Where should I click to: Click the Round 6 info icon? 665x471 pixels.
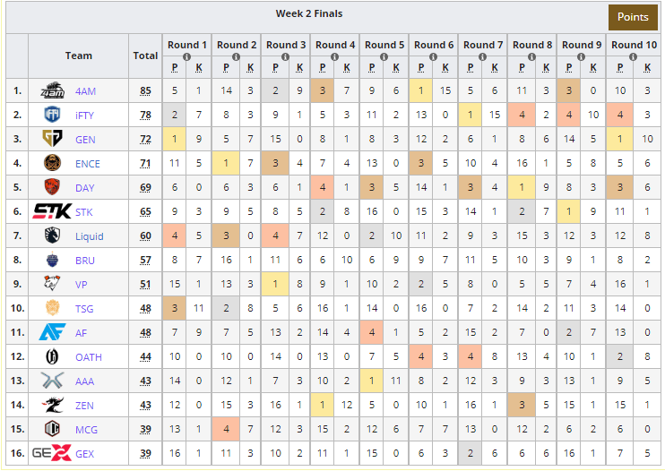[x=433, y=56]
